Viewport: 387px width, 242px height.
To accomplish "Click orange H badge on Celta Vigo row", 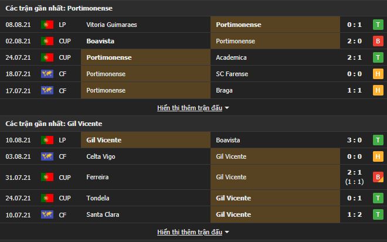I will pos(378,156).
